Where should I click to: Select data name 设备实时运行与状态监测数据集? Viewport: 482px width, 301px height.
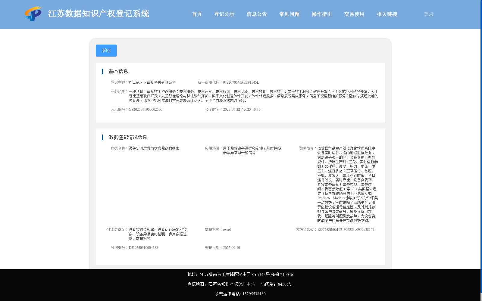tap(154, 148)
